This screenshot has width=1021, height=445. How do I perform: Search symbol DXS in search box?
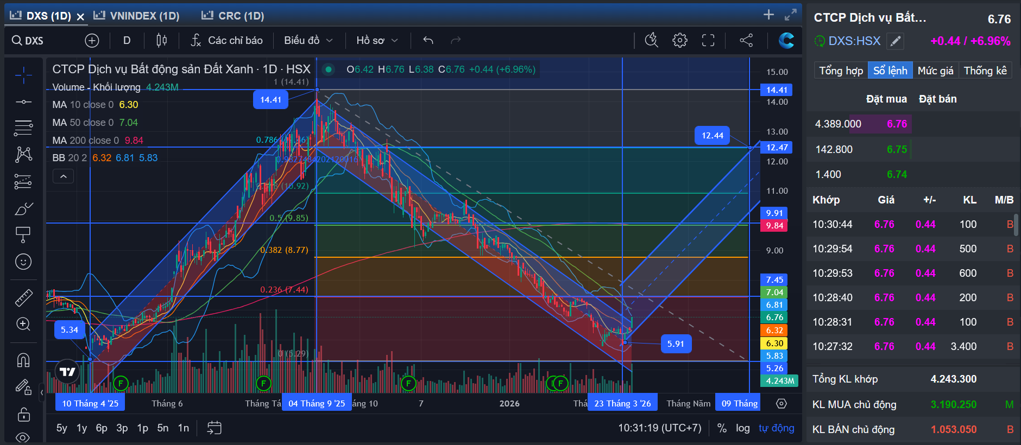pos(28,41)
